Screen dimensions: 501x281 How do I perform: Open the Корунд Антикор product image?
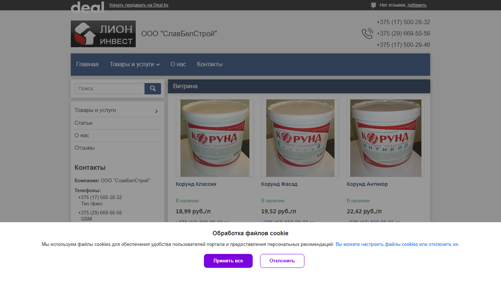(386, 138)
